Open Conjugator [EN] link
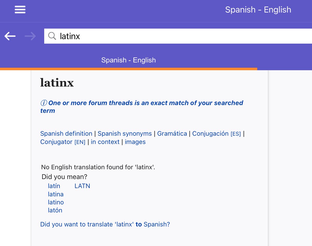Screen dimensions: 312x246 [x=63, y=142]
